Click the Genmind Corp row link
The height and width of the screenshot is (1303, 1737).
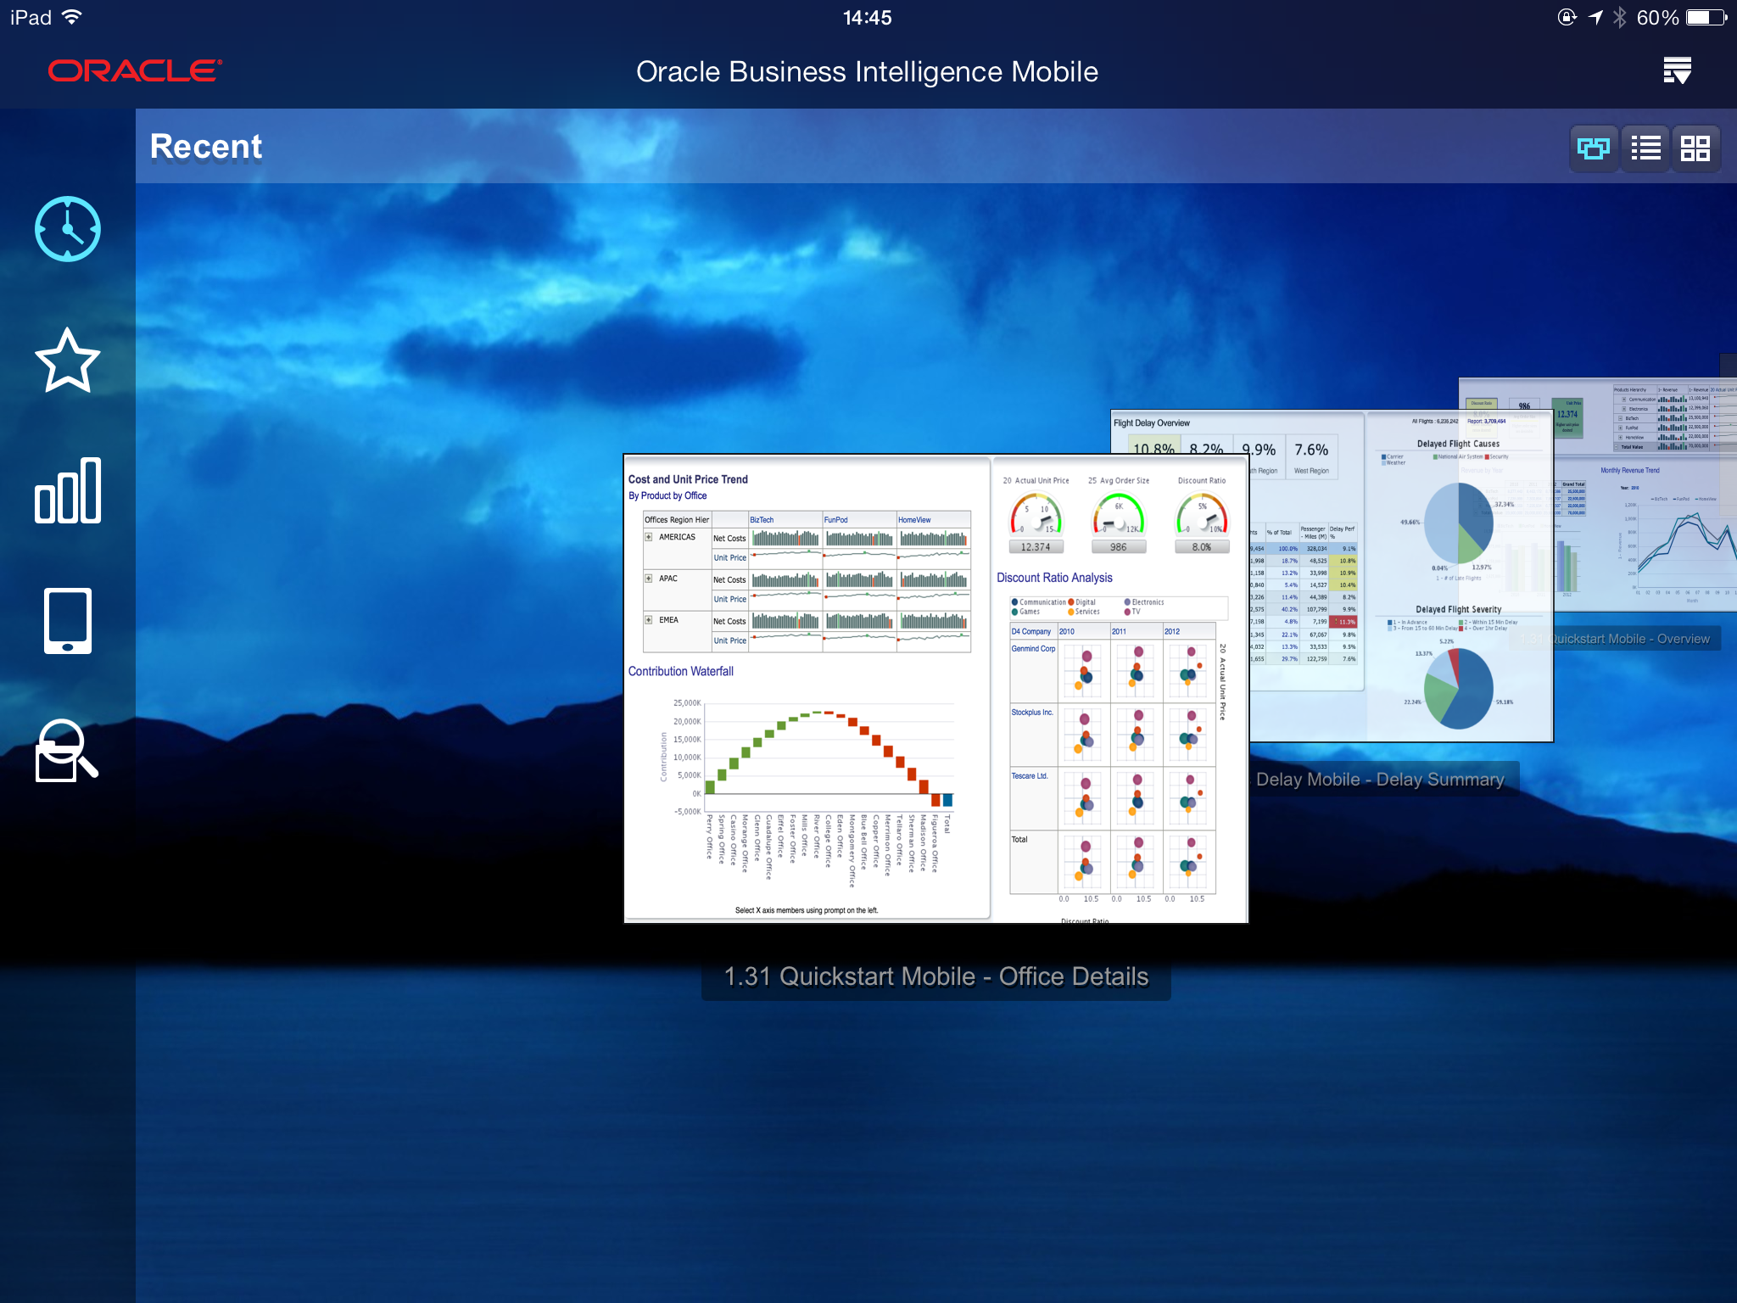pos(1033,649)
